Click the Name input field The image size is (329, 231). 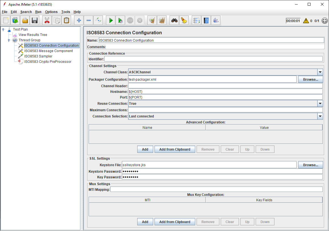click(x=211, y=40)
